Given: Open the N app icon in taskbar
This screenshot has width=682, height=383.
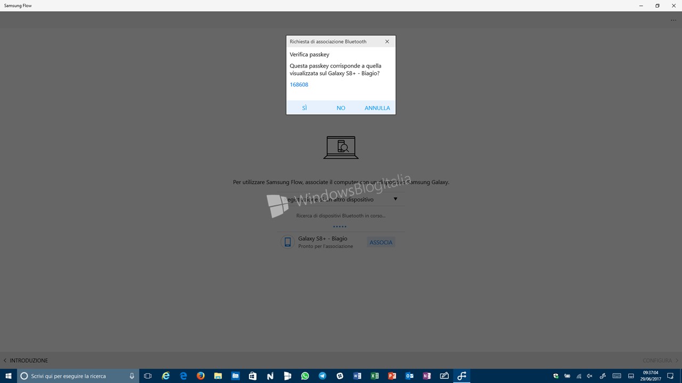Looking at the screenshot, I should click(270, 376).
